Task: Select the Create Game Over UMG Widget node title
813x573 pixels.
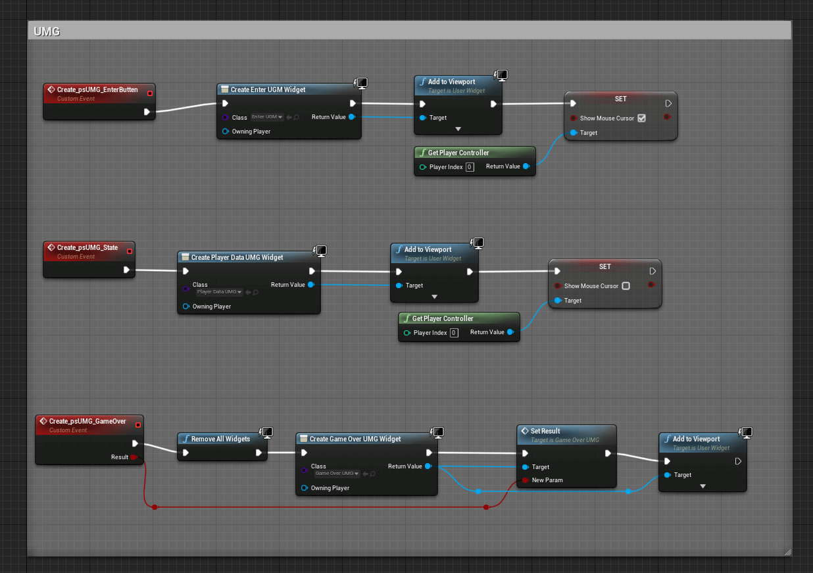Action: pos(355,439)
